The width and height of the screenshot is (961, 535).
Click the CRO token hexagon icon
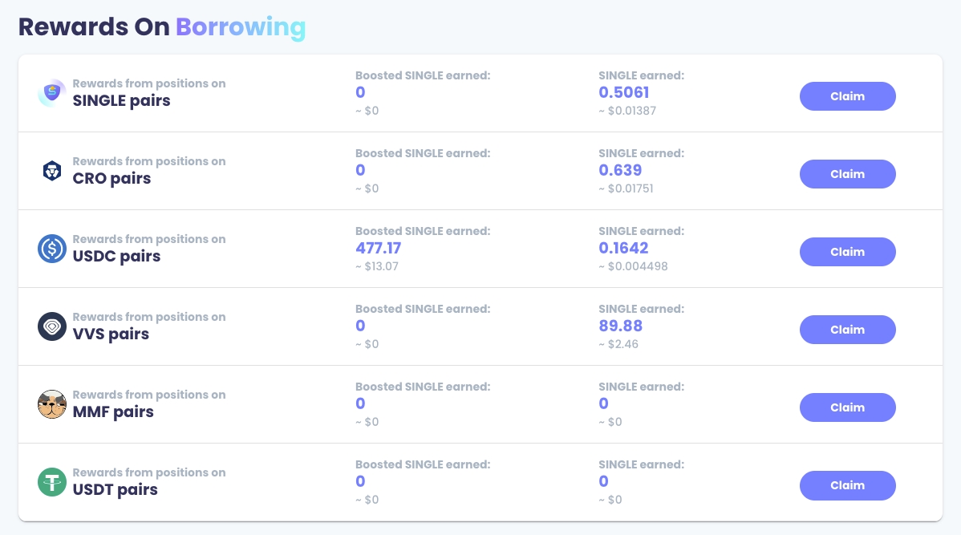[x=52, y=171]
